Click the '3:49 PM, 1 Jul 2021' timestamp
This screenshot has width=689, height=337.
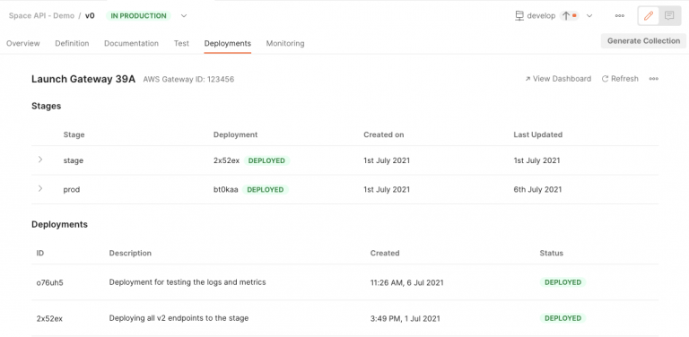tap(406, 318)
